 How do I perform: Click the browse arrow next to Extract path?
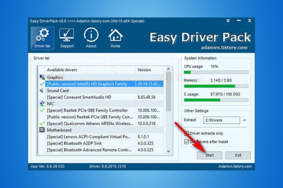[x=244, y=120]
